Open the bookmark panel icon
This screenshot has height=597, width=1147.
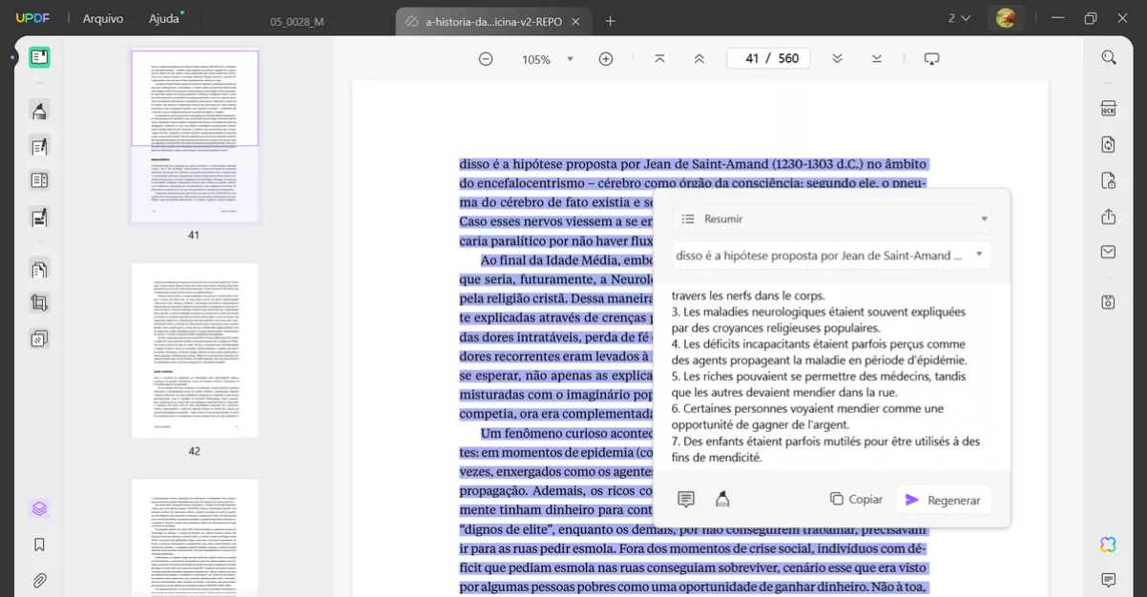[x=39, y=545]
